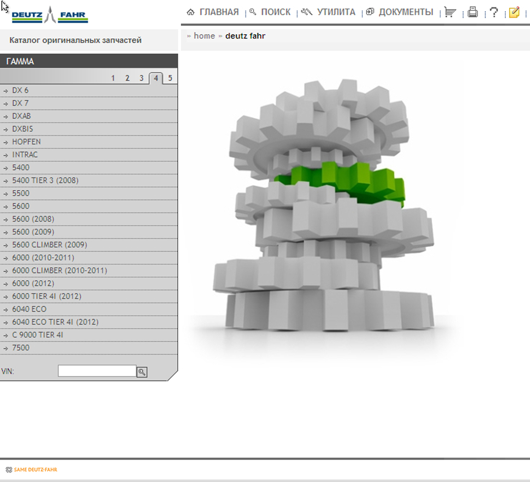
Task: Go to ГЛАВНАЯ home menu
Action: pyautogui.click(x=213, y=13)
